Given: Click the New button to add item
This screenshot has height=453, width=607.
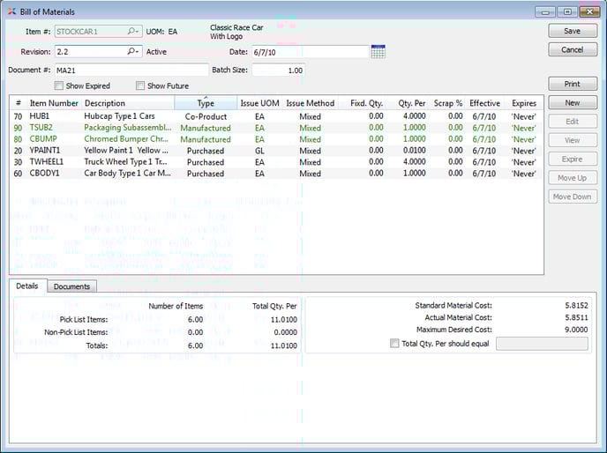Looking at the screenshot, I should [572, 103].
